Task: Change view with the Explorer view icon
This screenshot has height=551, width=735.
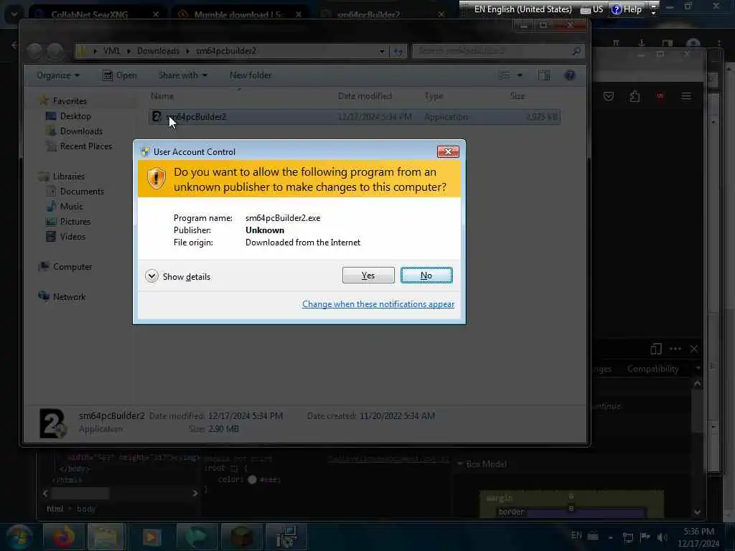Action: 505,75
